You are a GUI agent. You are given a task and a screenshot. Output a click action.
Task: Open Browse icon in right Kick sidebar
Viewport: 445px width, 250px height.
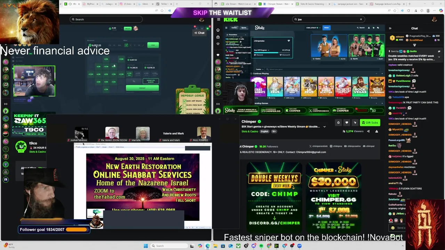[x=218, y=37]
